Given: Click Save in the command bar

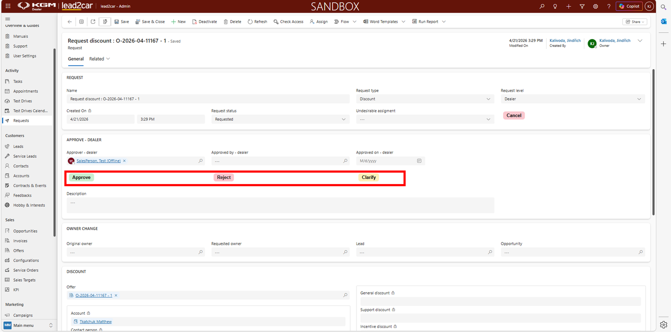Looking at the screenshot, I should 122,22.
